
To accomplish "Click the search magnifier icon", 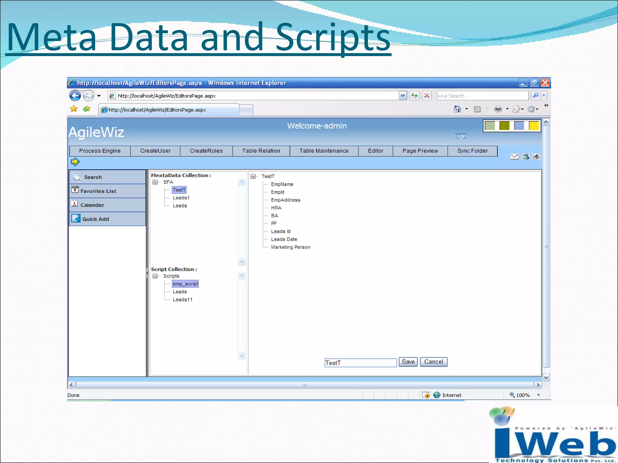I will (x=536, y=96).
